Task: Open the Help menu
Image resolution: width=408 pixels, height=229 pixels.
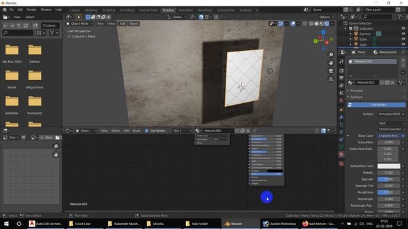Action: [x=58, y=10]
